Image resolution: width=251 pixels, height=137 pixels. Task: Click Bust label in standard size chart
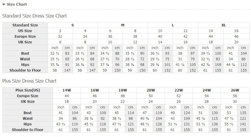click(x=25, y=53)
